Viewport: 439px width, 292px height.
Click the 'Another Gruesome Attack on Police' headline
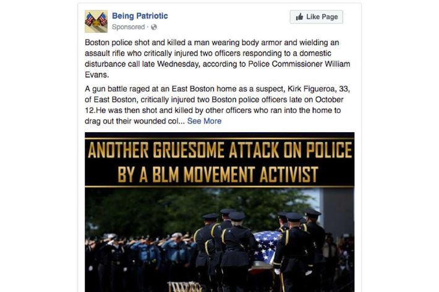[219, 150]
